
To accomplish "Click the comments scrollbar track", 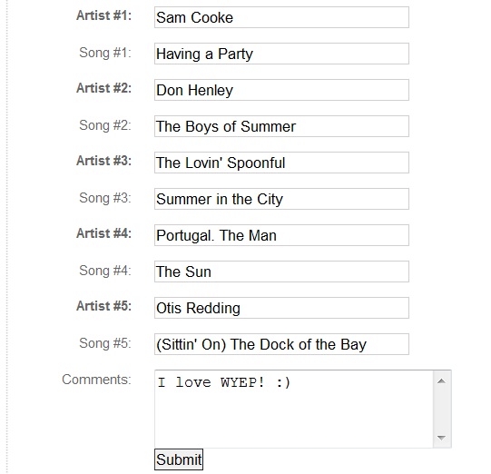I will coord(441,410).
